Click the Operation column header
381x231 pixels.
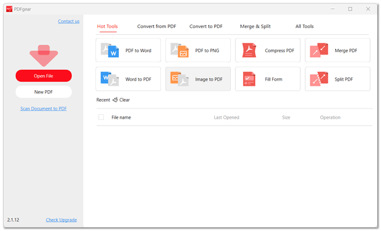tap(330, 117)
